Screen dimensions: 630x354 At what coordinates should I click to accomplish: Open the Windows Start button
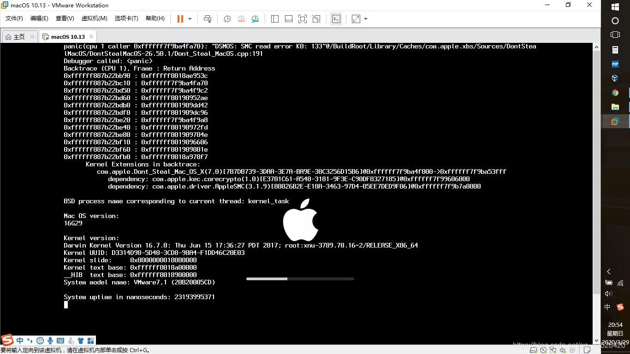tap(615, 6)
